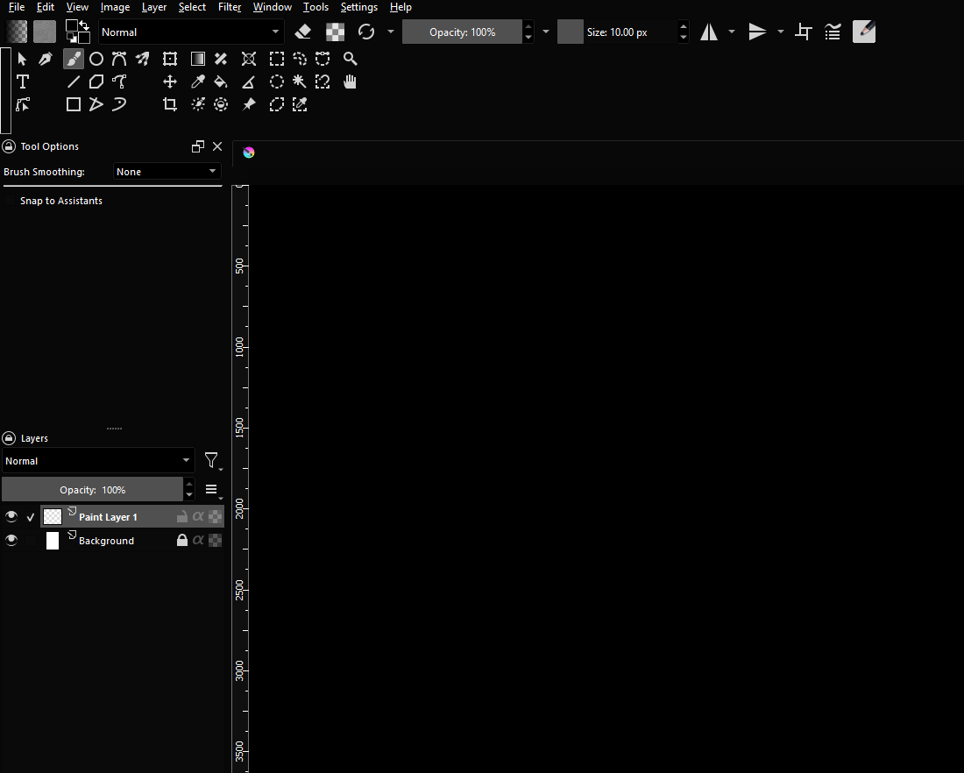Choose the Rectangular Selection tool
Image resolution: width=964 pixels, height=773 pixels.
tap(276, 59)
